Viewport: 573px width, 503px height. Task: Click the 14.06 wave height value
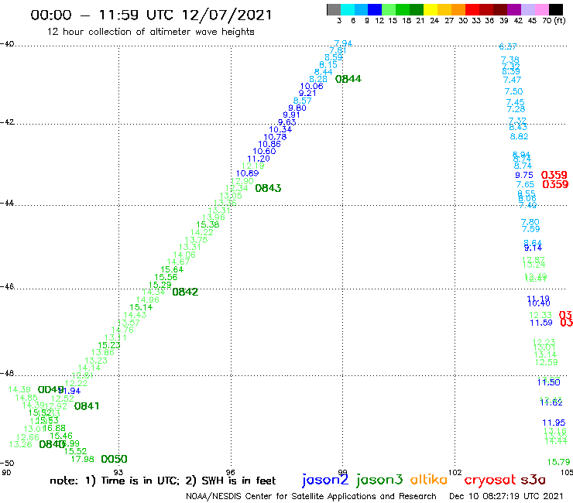pyautogui.click(x=184, y=255)
